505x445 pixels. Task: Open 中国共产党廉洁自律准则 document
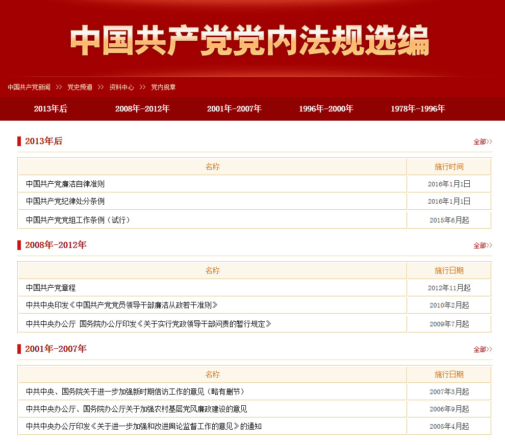tap(65, 184)
